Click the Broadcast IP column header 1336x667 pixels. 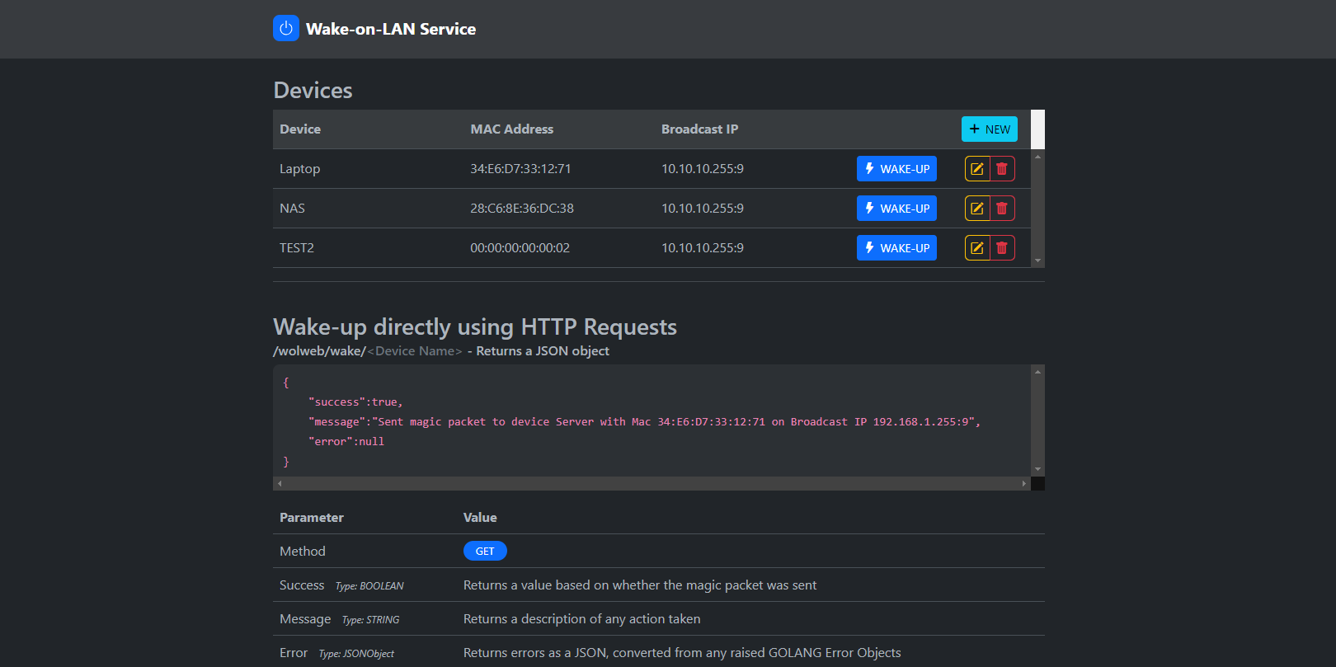click(700, 129)
